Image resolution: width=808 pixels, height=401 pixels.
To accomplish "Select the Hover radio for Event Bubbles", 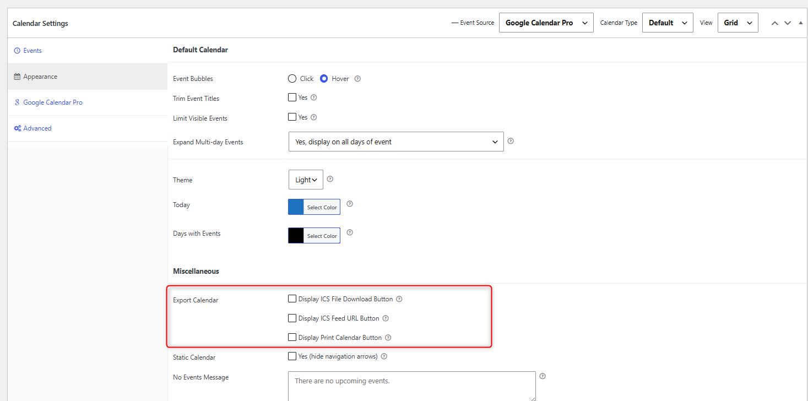I will pos(324,79).
